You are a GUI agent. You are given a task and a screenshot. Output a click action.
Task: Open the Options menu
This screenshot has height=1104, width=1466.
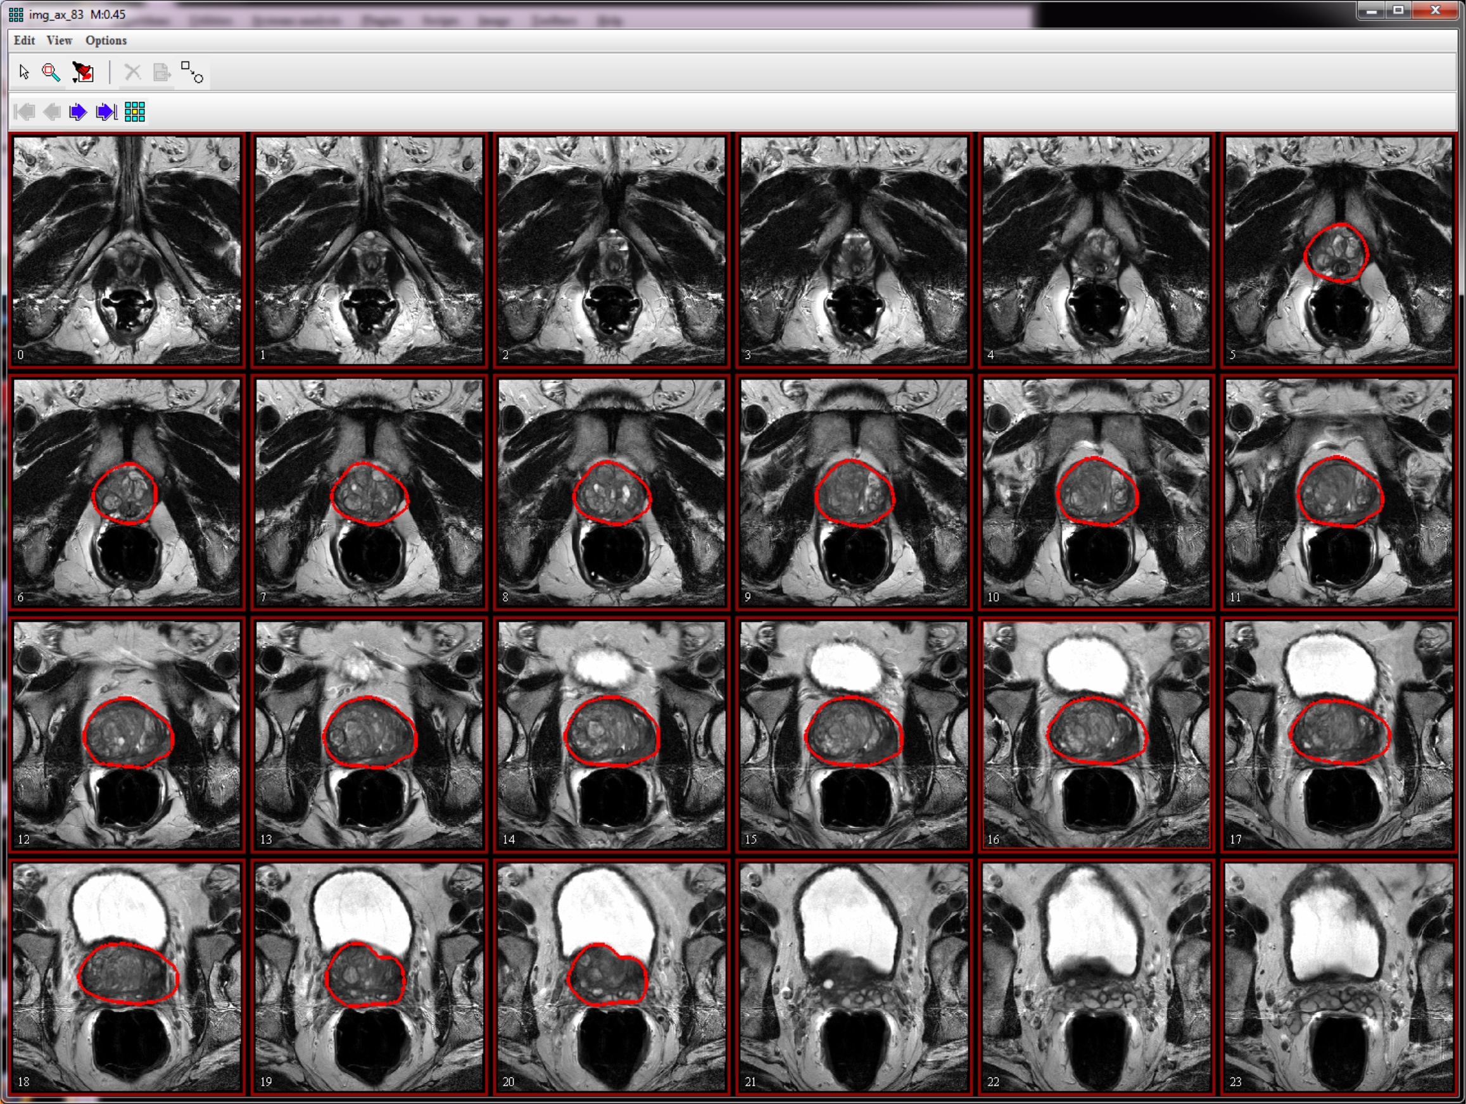[x=106, y=41]
